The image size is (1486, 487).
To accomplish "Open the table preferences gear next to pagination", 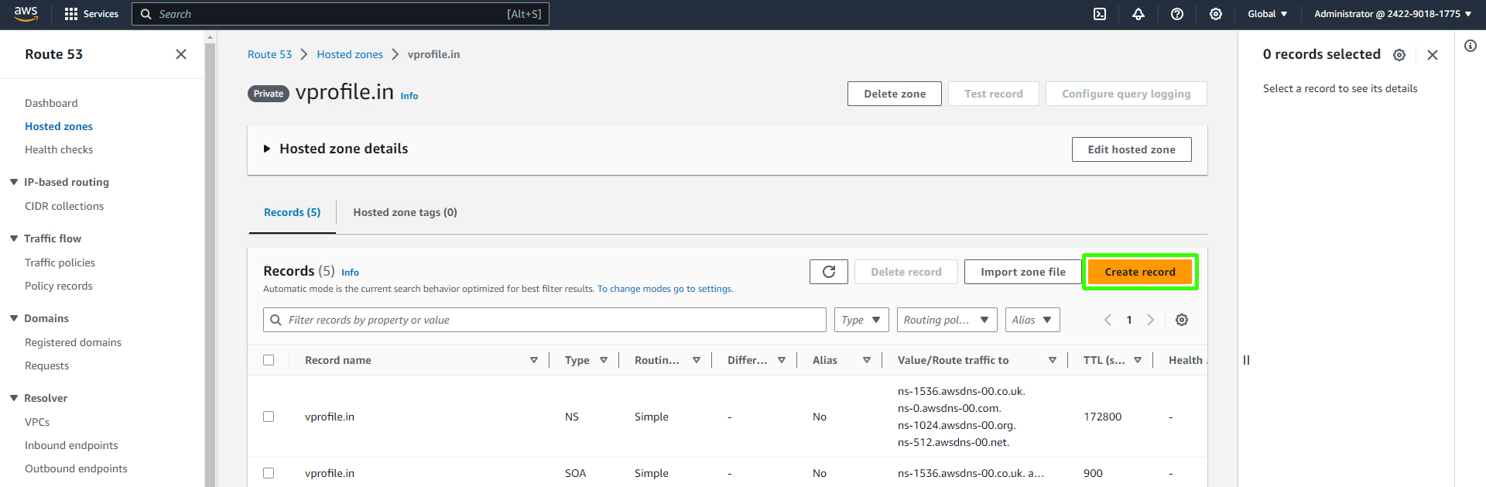I will 1182,320.
